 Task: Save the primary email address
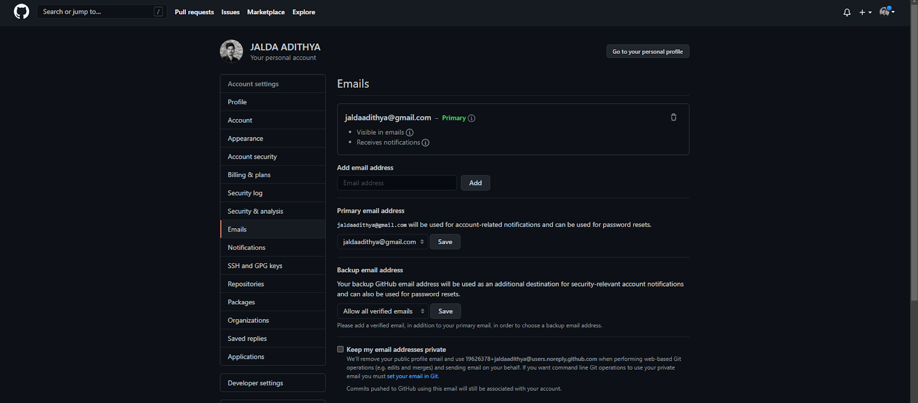445,242
